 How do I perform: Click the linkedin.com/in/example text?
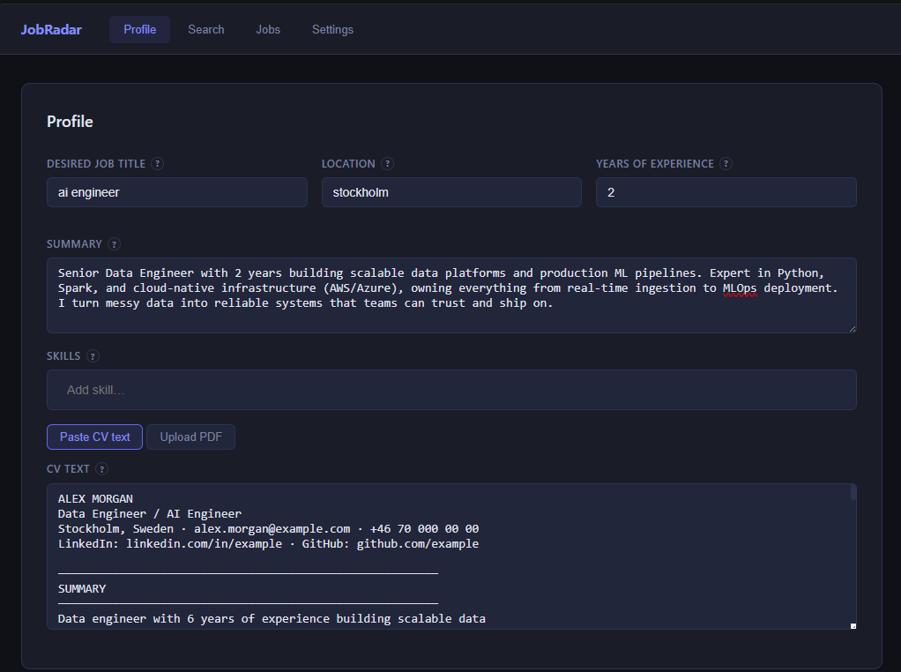tap(204, 544)
